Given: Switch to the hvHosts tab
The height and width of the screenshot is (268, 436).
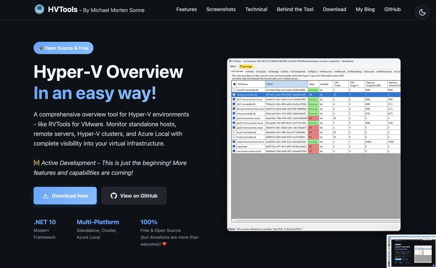Looking at the screenshot, I should pos(250,72).
